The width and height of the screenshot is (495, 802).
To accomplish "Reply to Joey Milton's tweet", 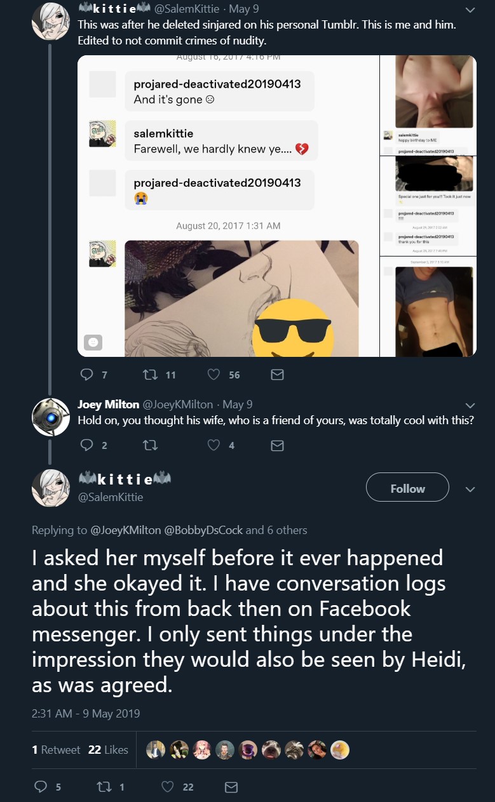I will point(86,445).
